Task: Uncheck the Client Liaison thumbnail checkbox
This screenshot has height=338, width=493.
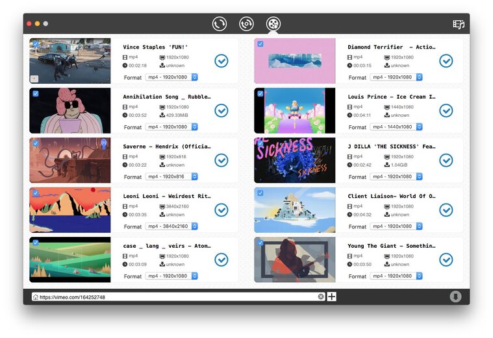Action: point(260,193)
